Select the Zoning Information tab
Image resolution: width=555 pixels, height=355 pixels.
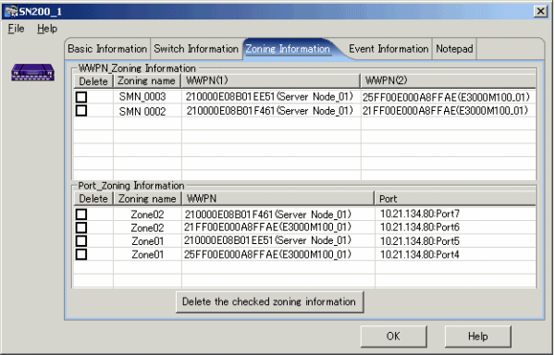288,49
